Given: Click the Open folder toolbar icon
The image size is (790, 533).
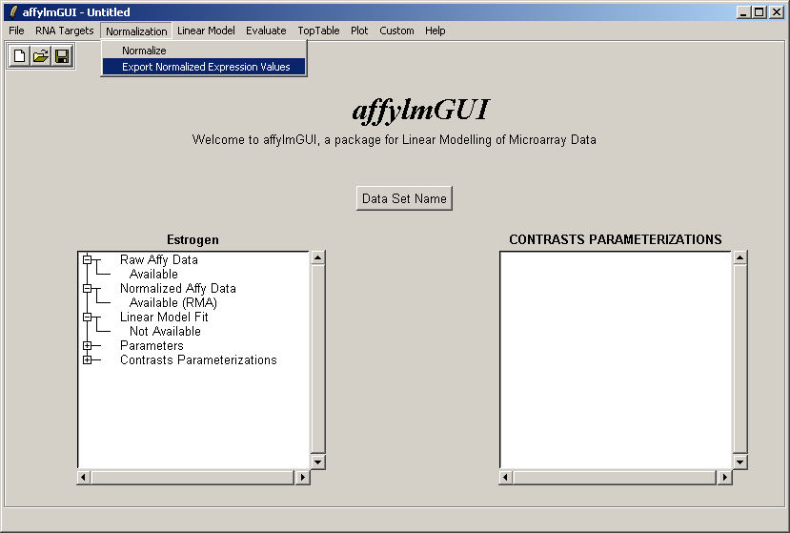Looking at the screenshot, I should click(40, 56).
